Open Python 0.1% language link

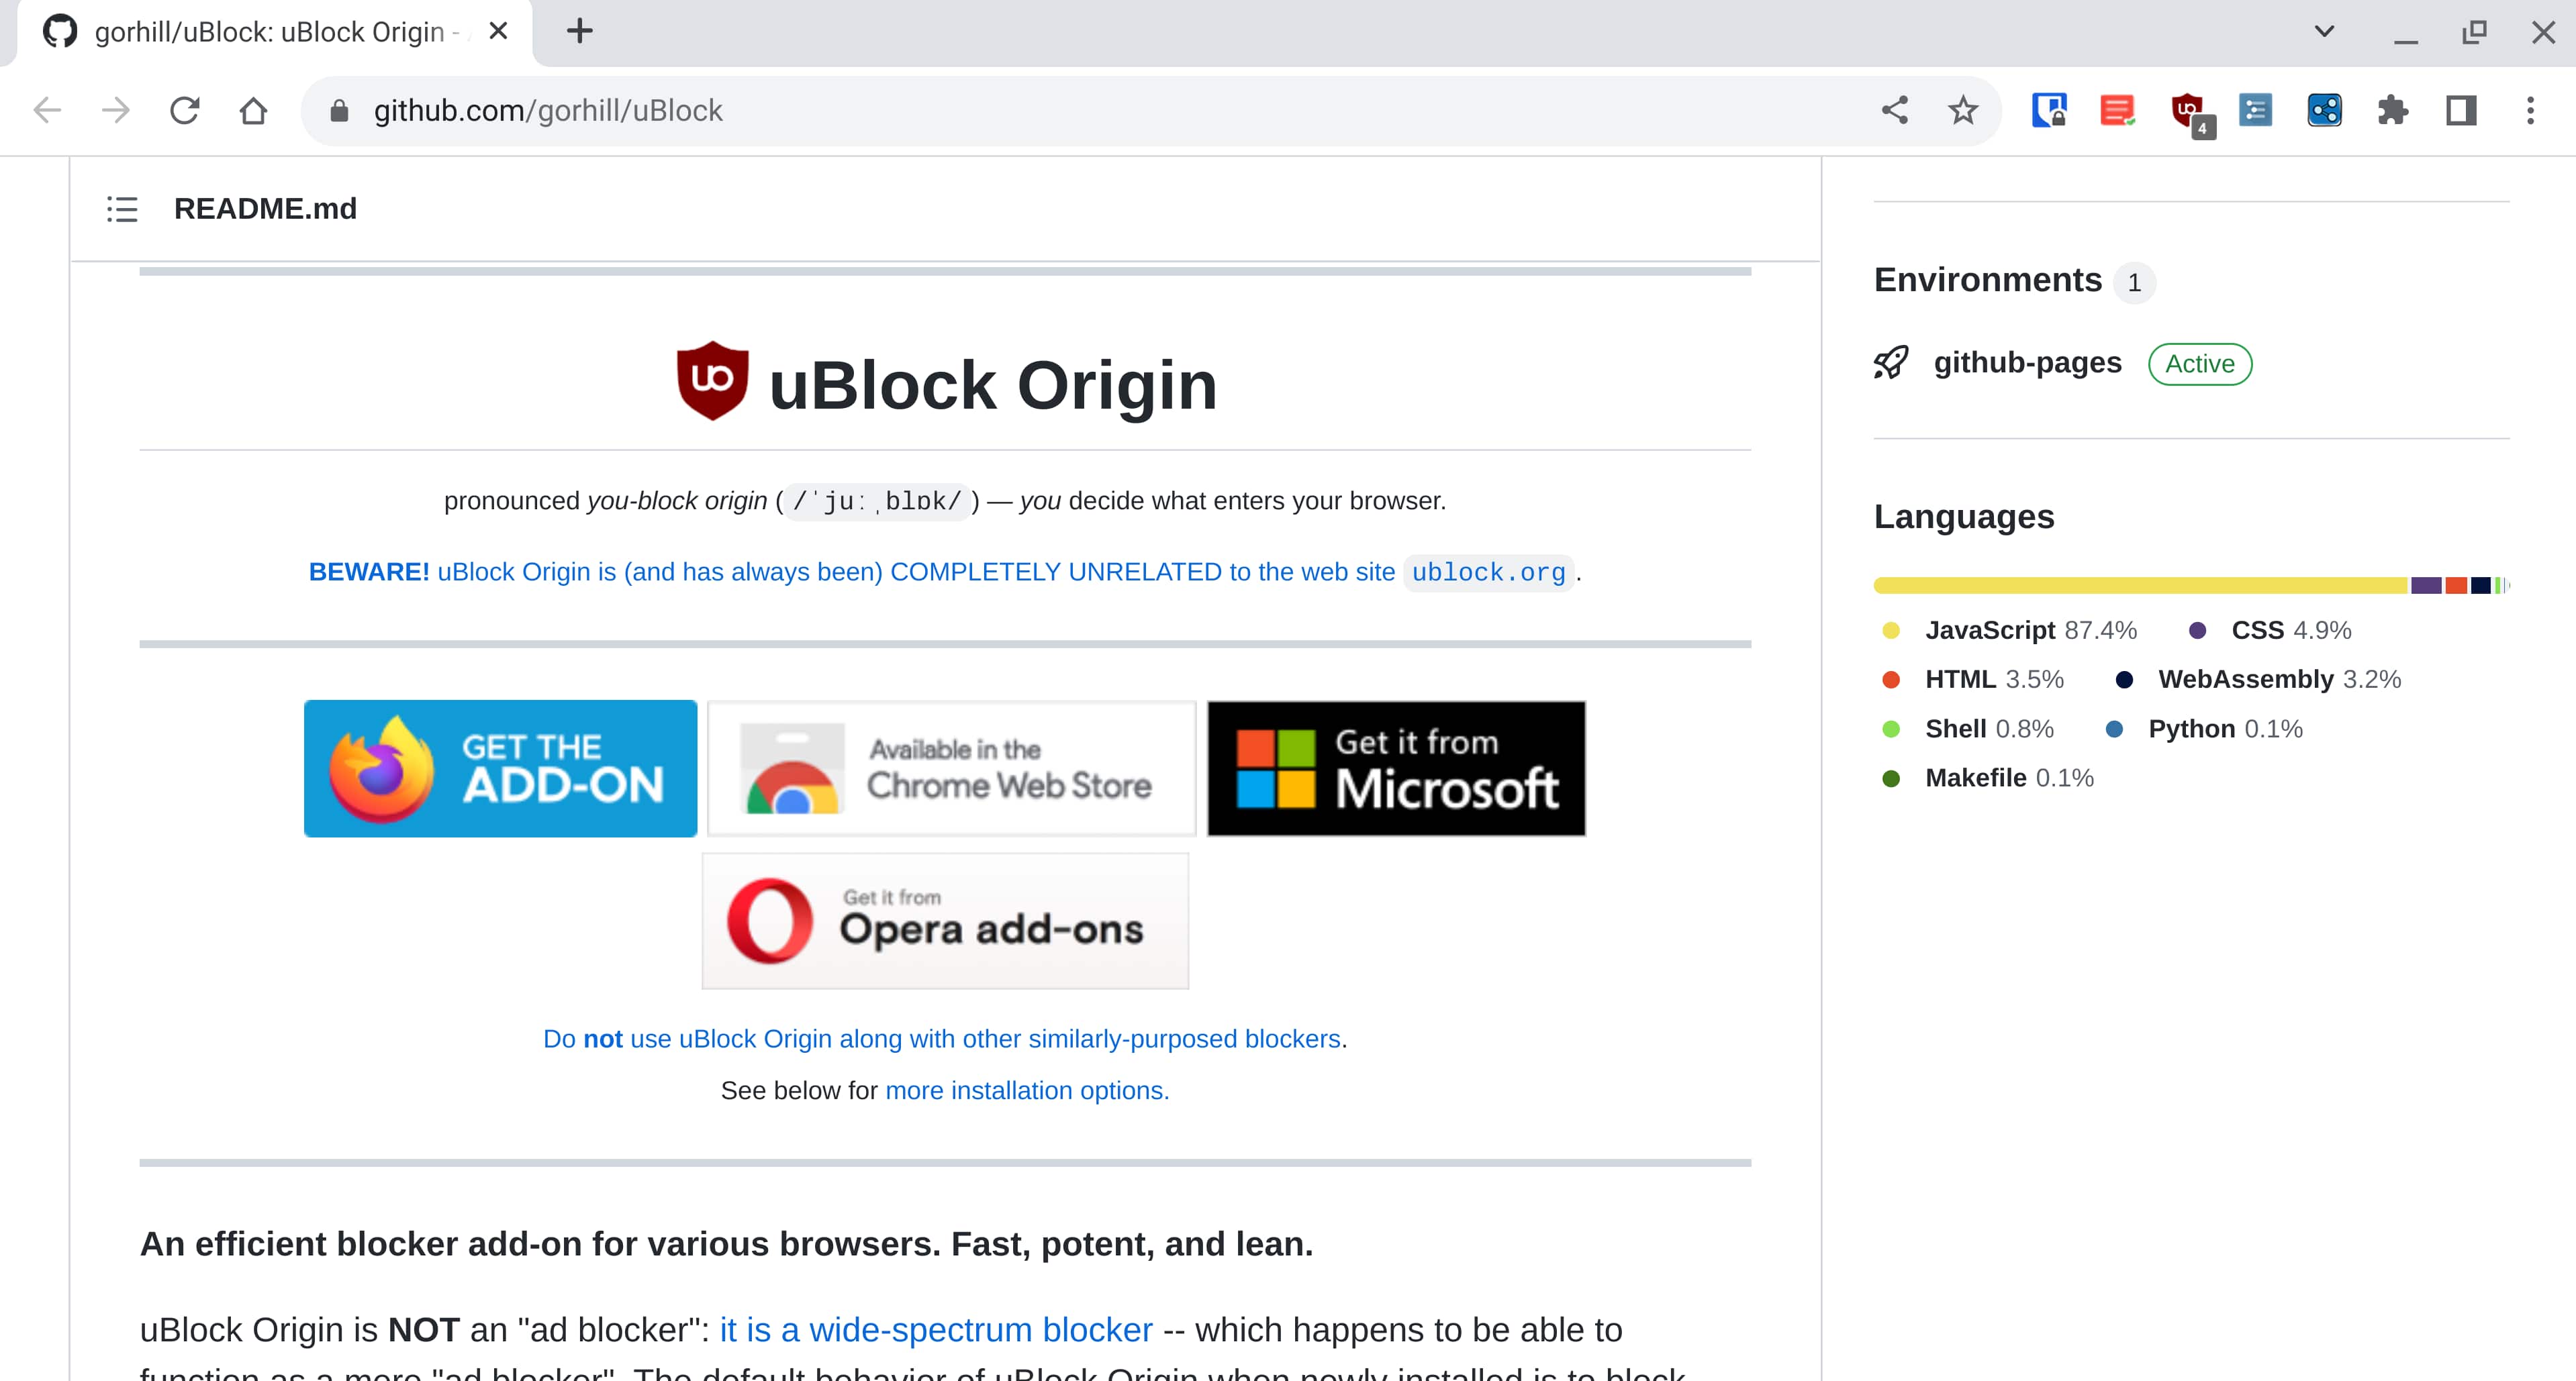pos(2204,729)
